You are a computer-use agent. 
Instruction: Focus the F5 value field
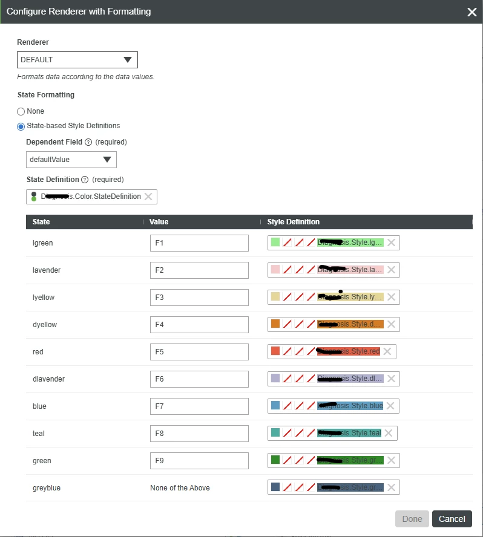199,352
